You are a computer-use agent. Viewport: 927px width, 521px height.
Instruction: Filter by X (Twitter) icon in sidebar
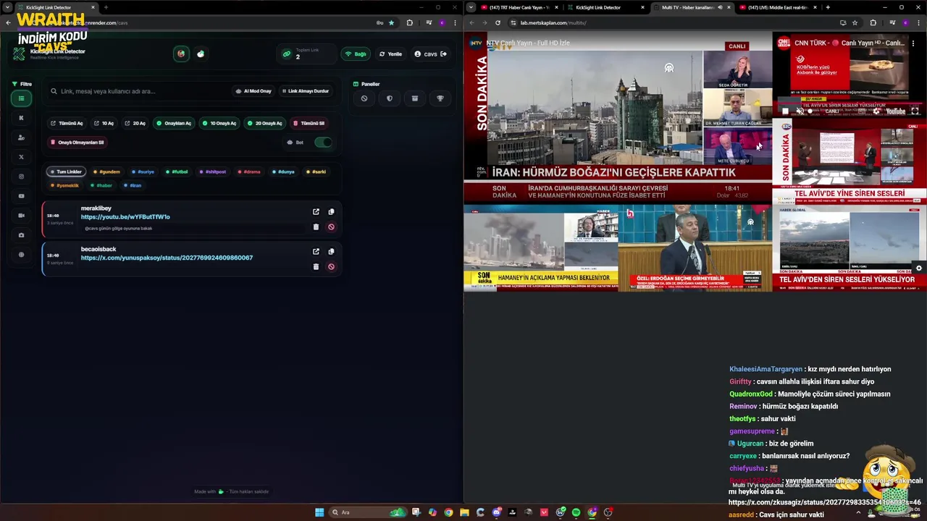(x=21, y=157)
